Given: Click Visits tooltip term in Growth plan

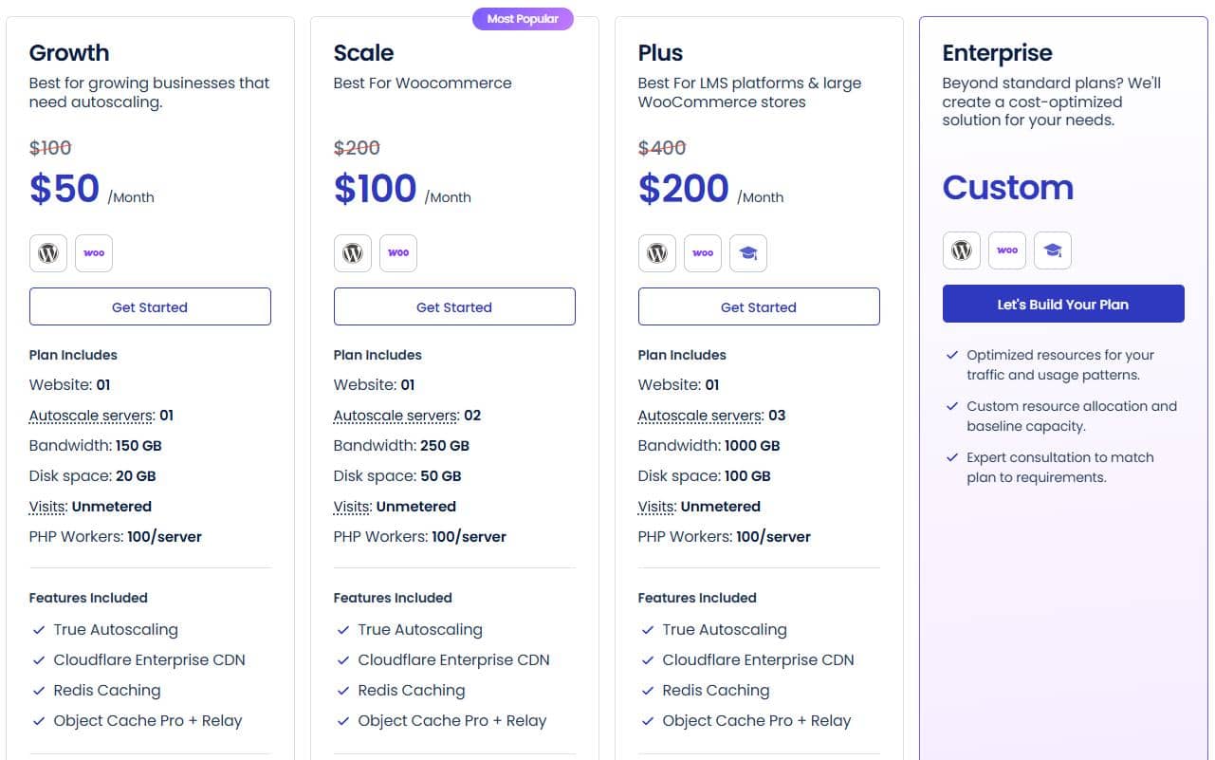Looking at the screenshot, I should pyautogui.click(x=48, y=507).
